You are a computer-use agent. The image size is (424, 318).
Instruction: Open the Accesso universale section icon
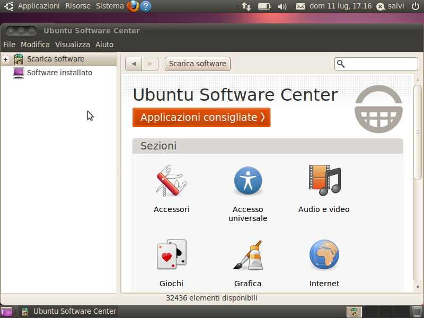[x=248, y=180]
